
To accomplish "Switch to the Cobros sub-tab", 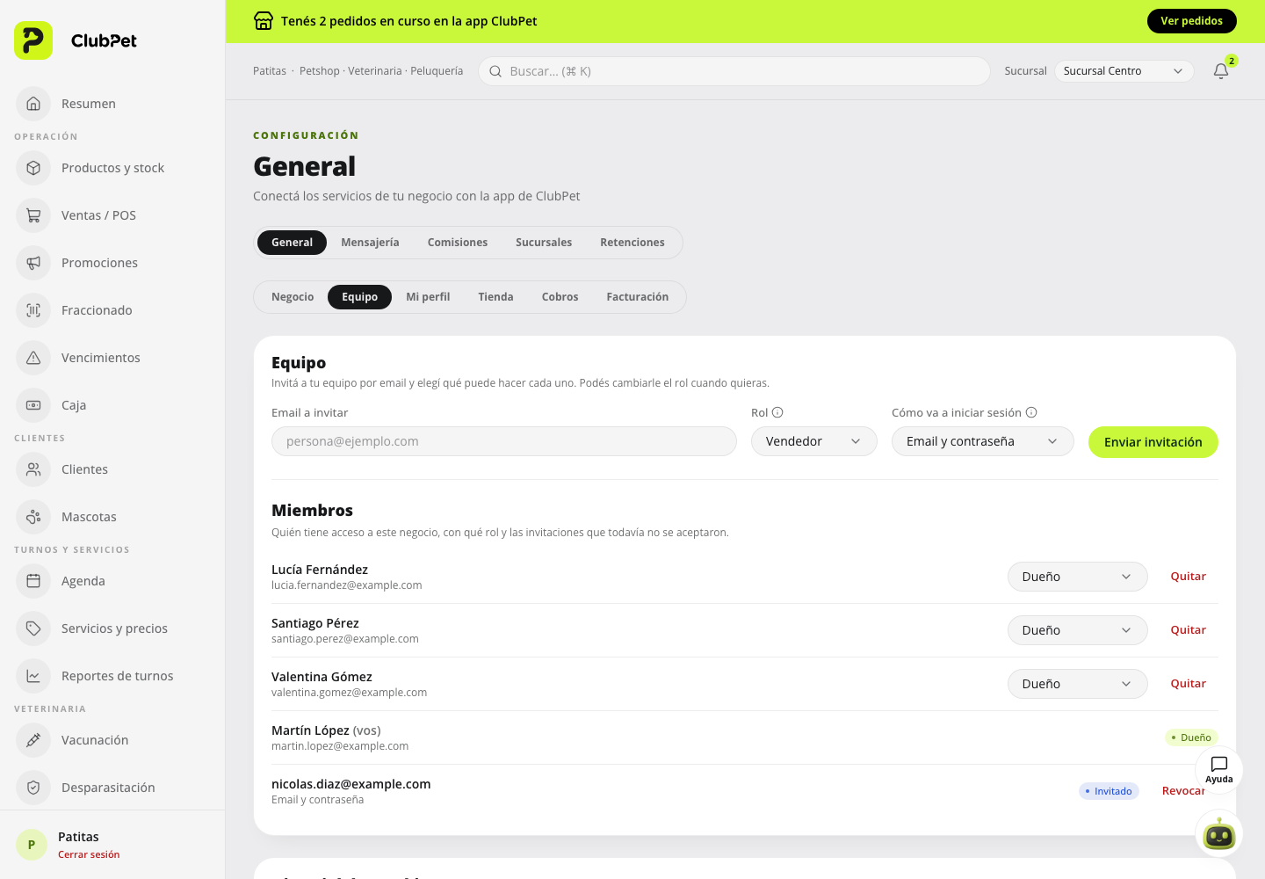I will pyautogui.click(x=560, y=297).
